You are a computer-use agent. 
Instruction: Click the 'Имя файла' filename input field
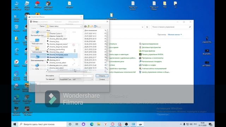pyautogui.click(x=76, y=76)
